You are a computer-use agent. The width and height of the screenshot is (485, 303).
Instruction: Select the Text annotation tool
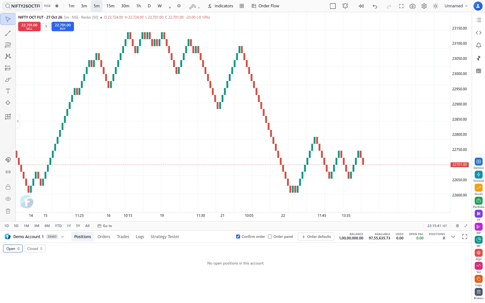(8, 91)
